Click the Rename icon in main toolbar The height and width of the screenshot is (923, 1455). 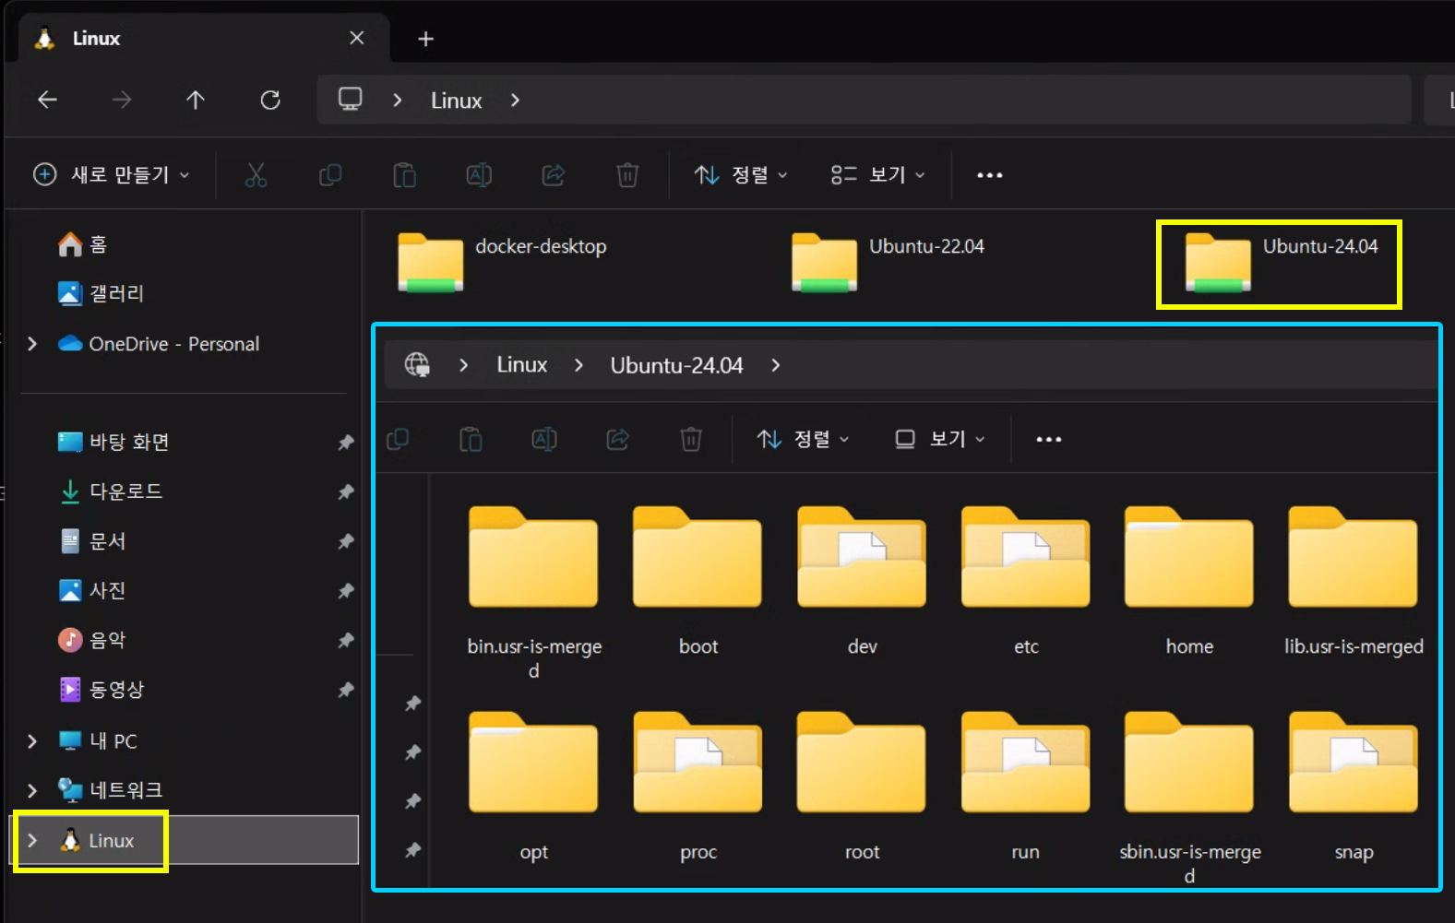[479, 174]
